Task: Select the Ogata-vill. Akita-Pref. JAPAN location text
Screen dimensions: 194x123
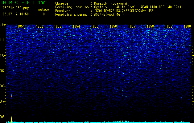Action: pos(138,7)
